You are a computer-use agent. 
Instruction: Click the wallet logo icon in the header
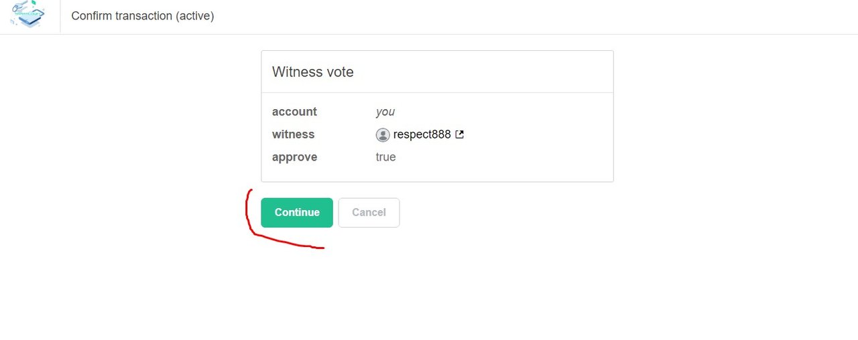tap(28, 15)
